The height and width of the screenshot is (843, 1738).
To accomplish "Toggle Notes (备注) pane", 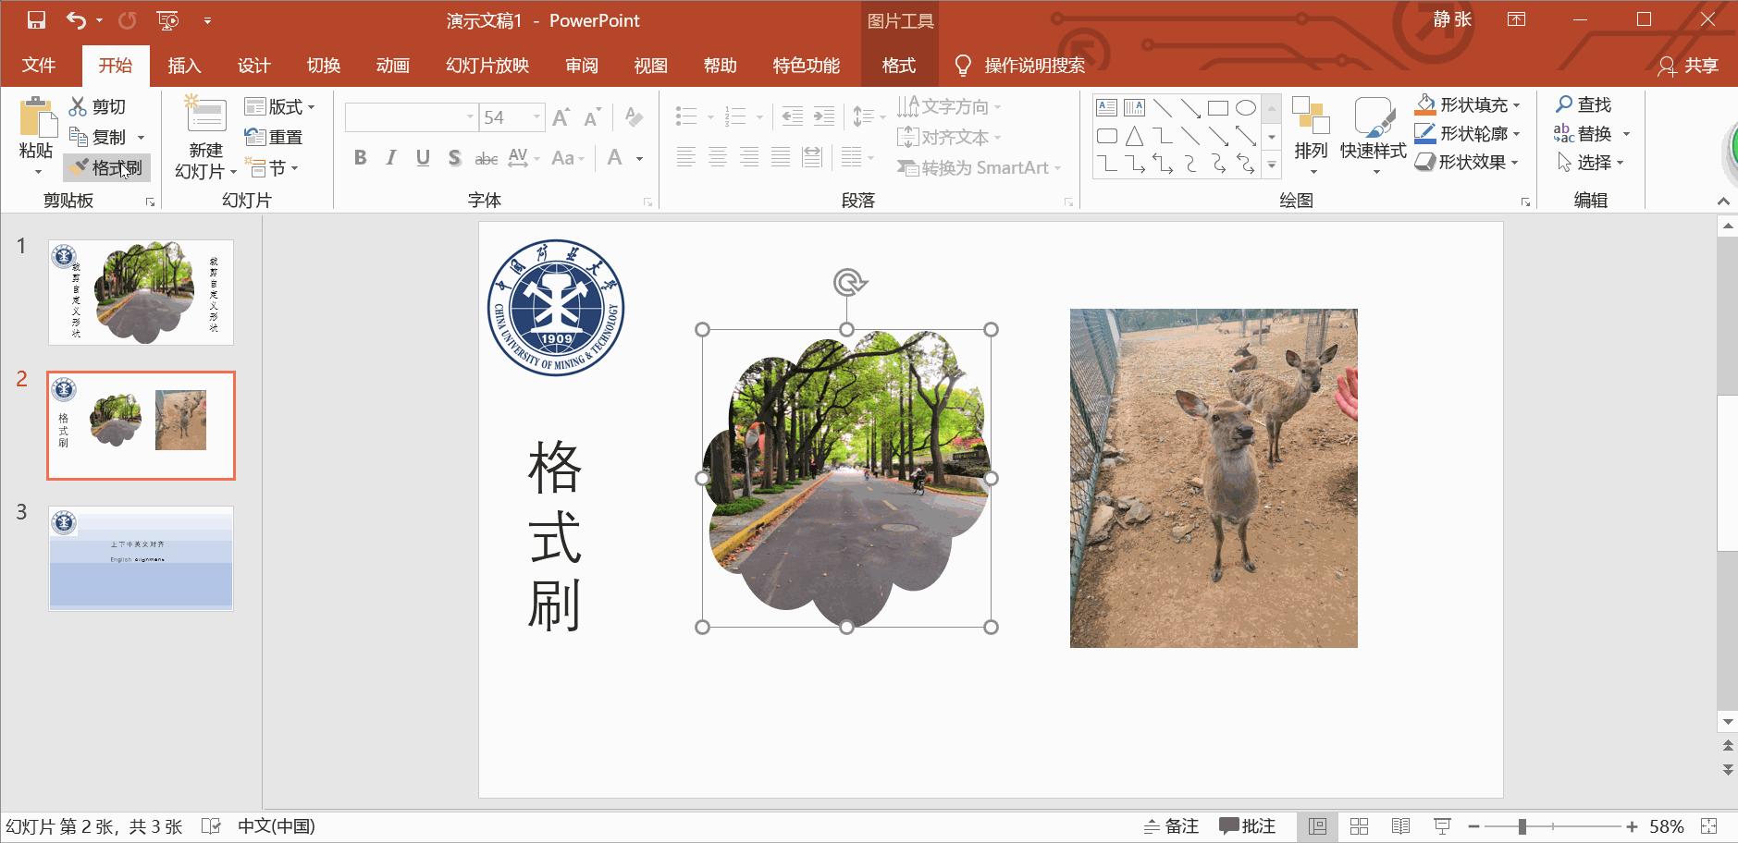I will point(1171,826).
